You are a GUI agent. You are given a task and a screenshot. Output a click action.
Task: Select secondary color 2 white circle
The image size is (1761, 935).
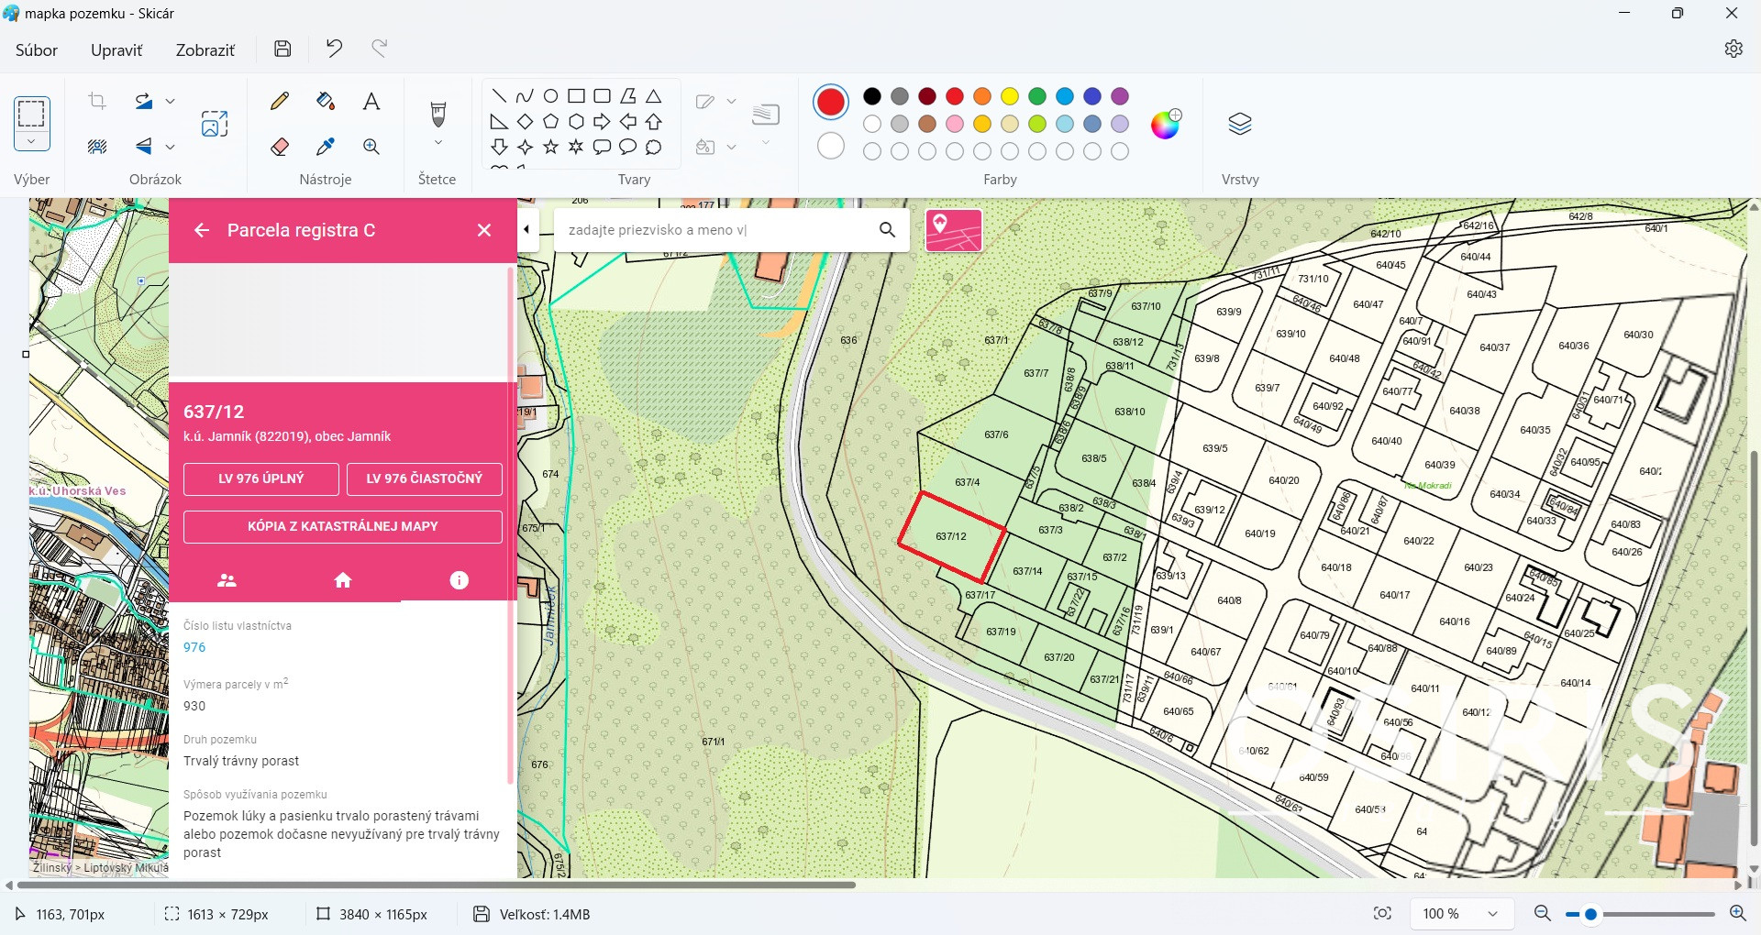831,146
